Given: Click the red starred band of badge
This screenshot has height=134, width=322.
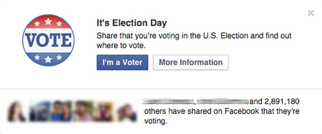Looking at the screenshot, I should [x=48, y=22].
